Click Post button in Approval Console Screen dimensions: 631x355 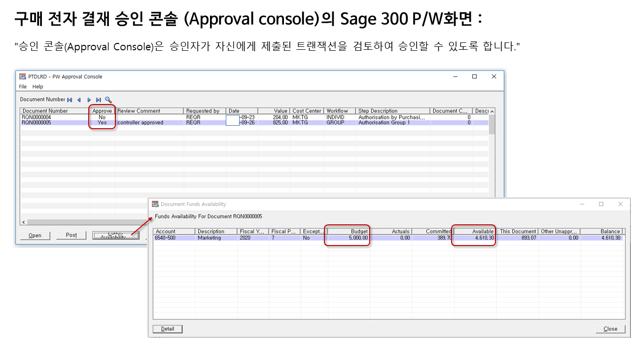(x=71, y=235)
